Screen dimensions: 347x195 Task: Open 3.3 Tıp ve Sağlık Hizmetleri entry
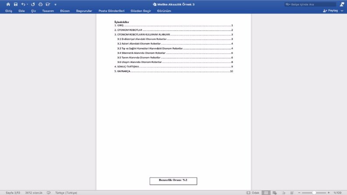[175, 48]
